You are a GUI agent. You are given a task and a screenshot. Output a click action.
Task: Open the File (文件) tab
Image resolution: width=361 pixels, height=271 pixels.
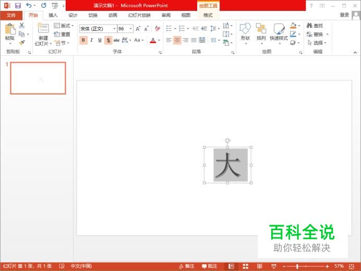point(11,15)
